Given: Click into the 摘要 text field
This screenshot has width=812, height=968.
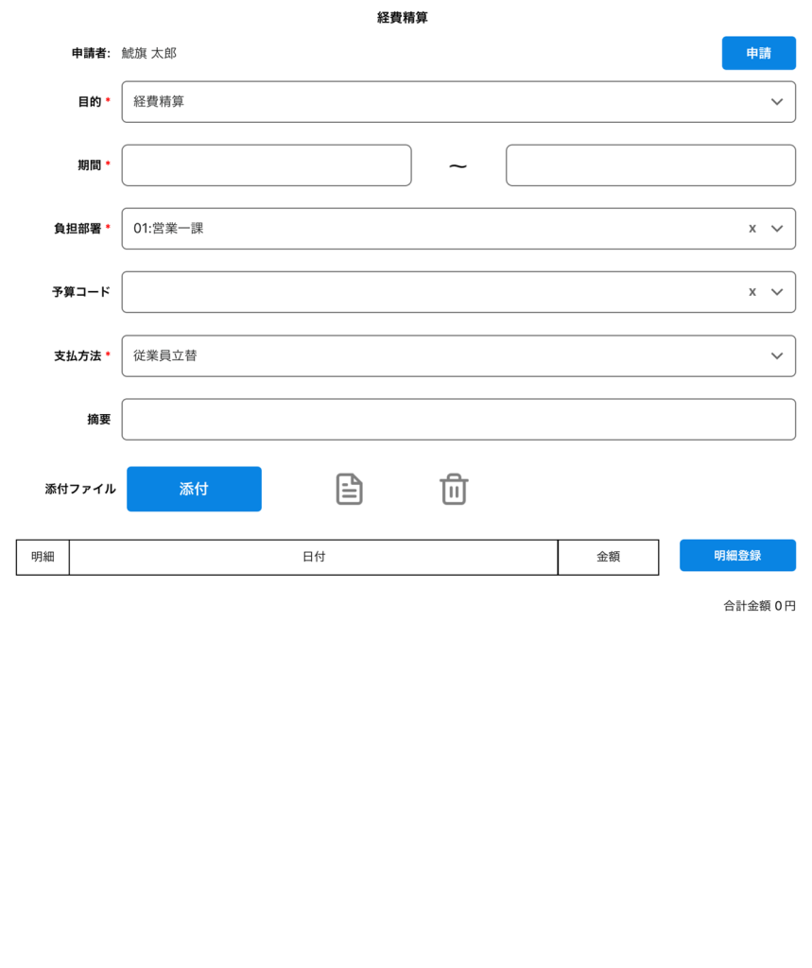Looking at the screenshot, I should coord(458,420).
